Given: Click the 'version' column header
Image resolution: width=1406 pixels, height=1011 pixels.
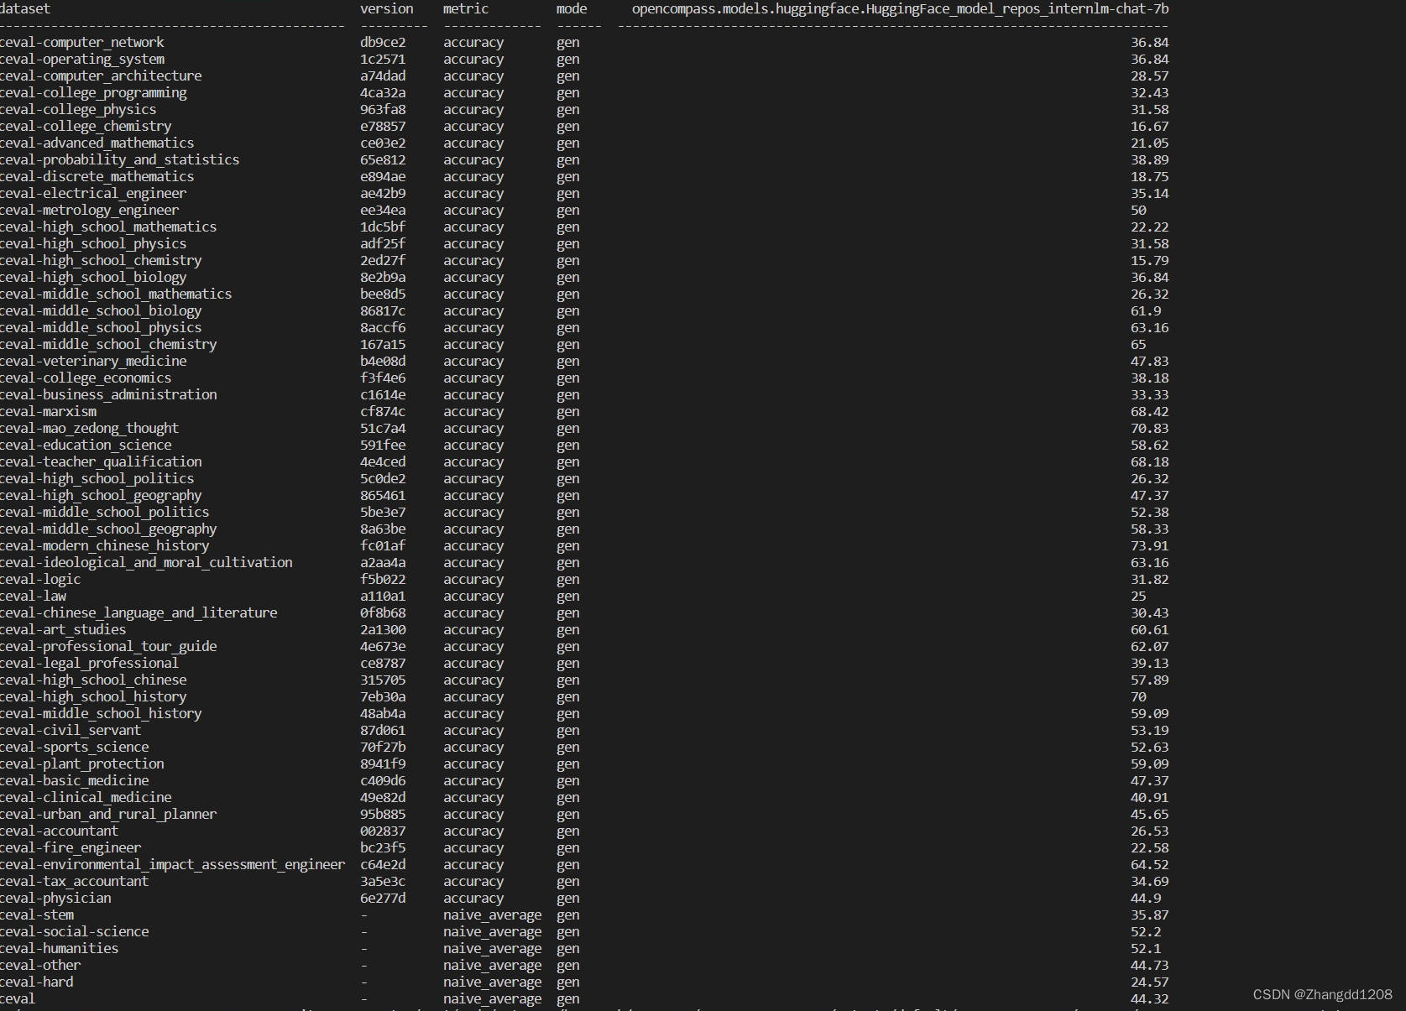Looking at the screenshot, I should 387,8.
